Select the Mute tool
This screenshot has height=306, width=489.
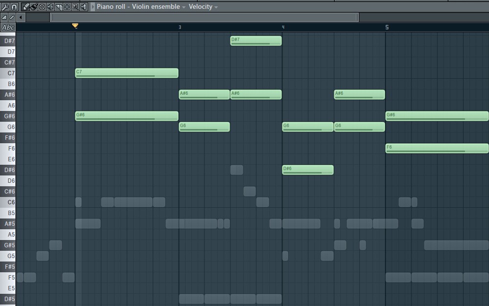[50, 6]
